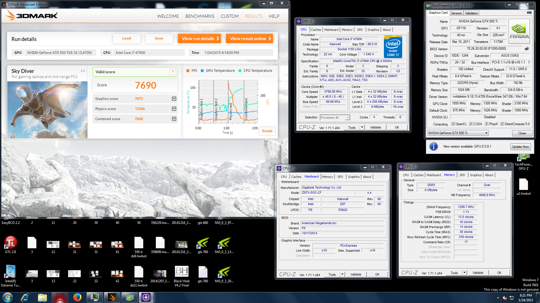Expand the Combined score details
Screen dimensions: 540x303
click(174, 119)
